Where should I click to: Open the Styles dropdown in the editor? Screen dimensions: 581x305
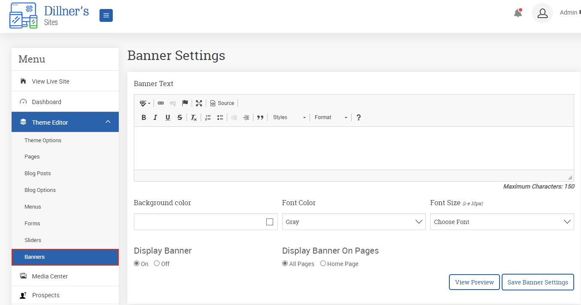pos(289,117)
